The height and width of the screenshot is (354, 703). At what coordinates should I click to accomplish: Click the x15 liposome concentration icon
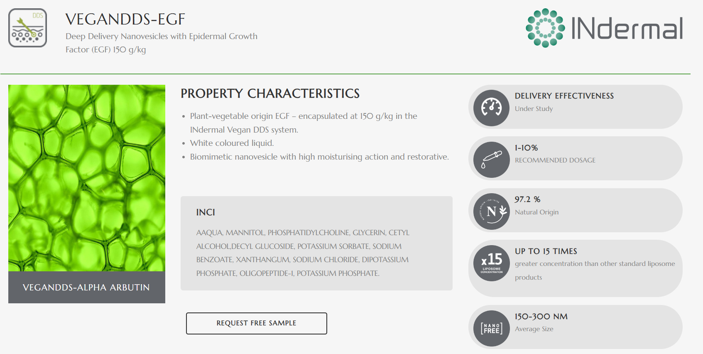point(491,263)
